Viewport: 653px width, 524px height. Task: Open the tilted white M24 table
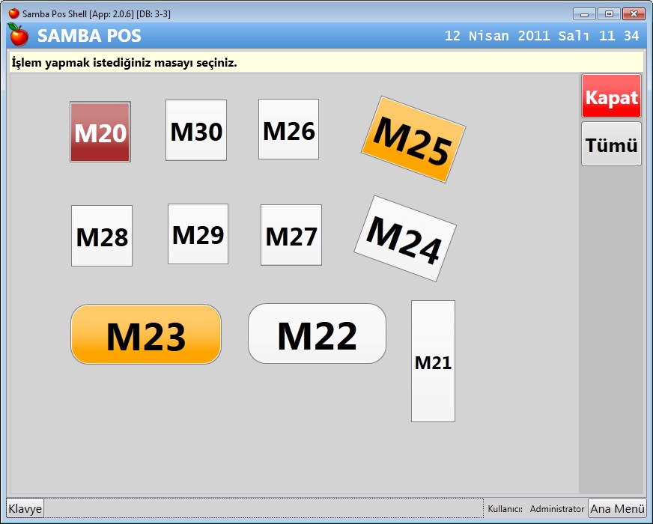point(405,239)
